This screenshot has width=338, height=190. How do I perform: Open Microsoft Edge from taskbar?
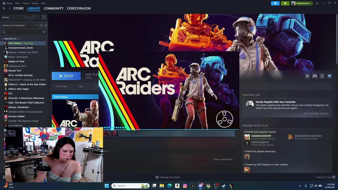170,186
